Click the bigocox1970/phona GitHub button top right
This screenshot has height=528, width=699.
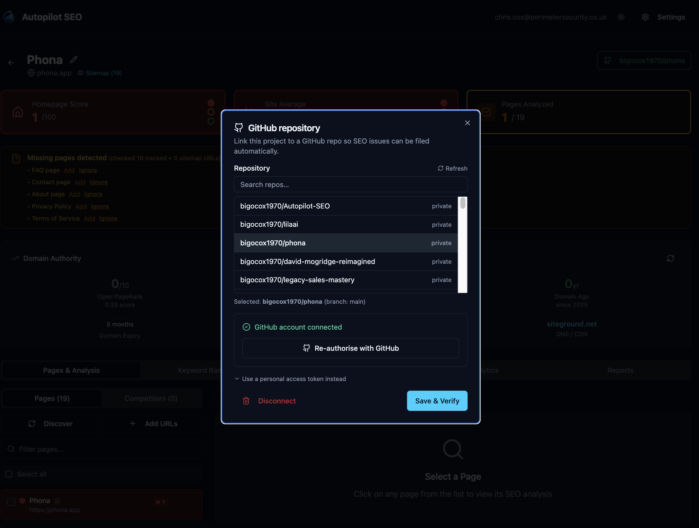pyautogui.click(x=644, y=61)
